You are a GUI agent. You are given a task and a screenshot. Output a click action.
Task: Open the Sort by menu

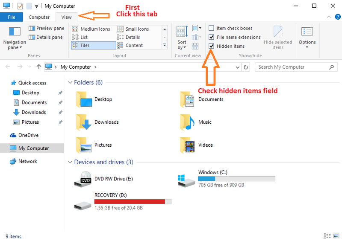(x=182, y=38)
